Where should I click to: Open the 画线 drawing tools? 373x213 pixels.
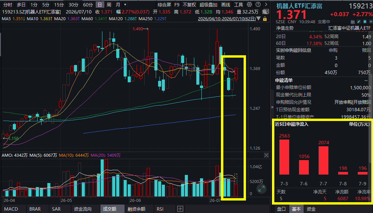tap(225, 5)
